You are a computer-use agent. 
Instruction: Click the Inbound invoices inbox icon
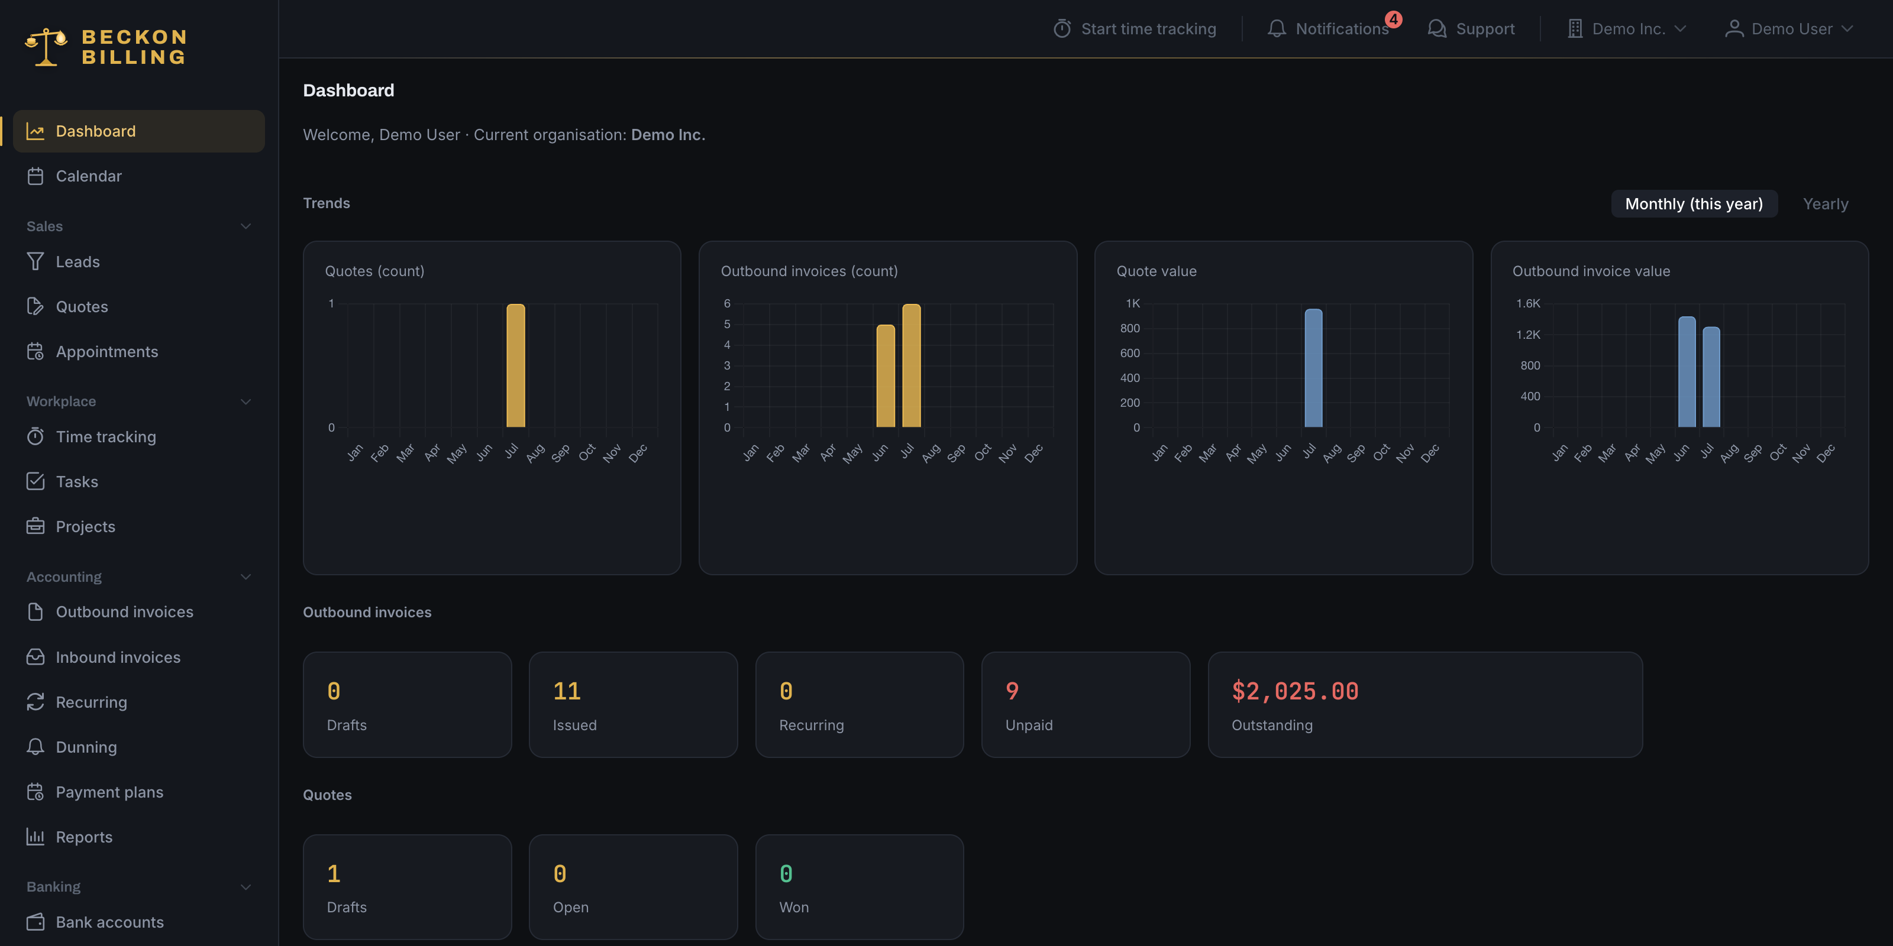point(35,657)
